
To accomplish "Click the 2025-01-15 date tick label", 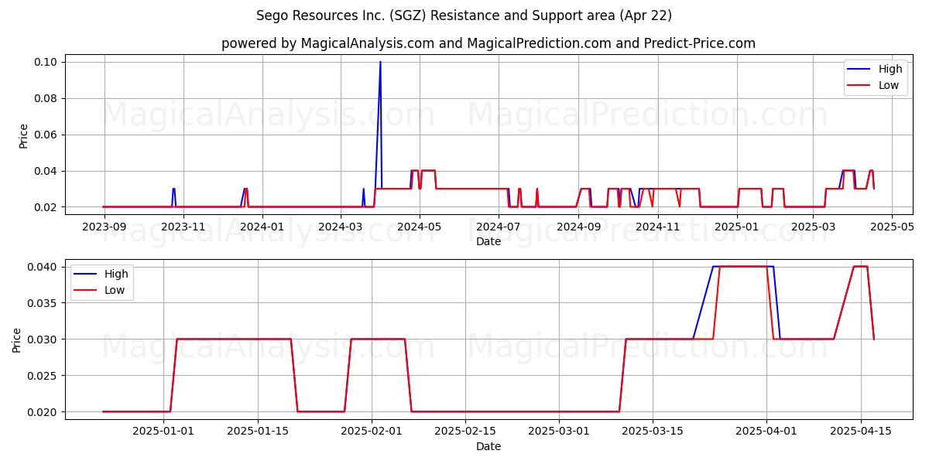I will click(258, 432).
